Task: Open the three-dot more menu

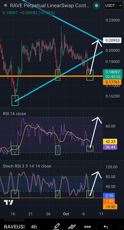Action: (x=87, y=227)
